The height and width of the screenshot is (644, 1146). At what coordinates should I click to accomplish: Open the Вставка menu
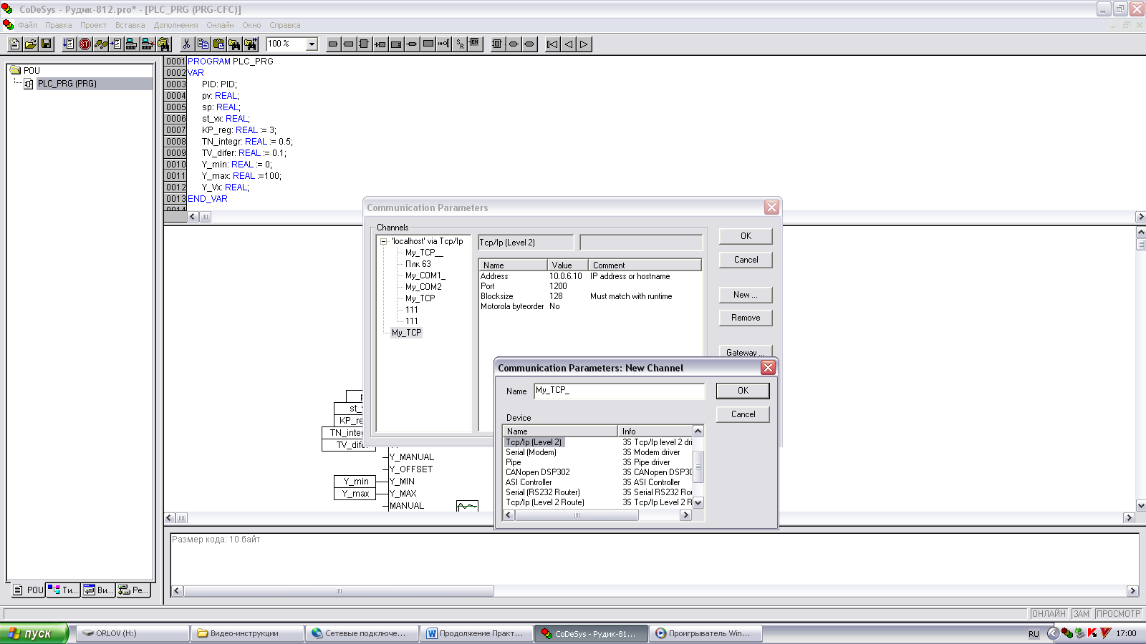tap(130, 25)
